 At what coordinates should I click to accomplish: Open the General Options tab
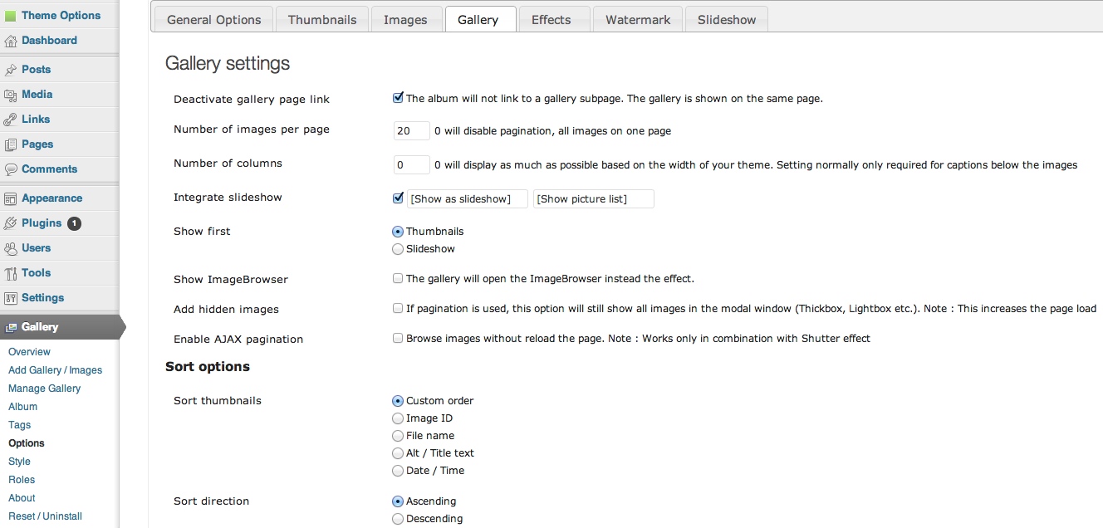pyautogui.click(x=213, y=19)
